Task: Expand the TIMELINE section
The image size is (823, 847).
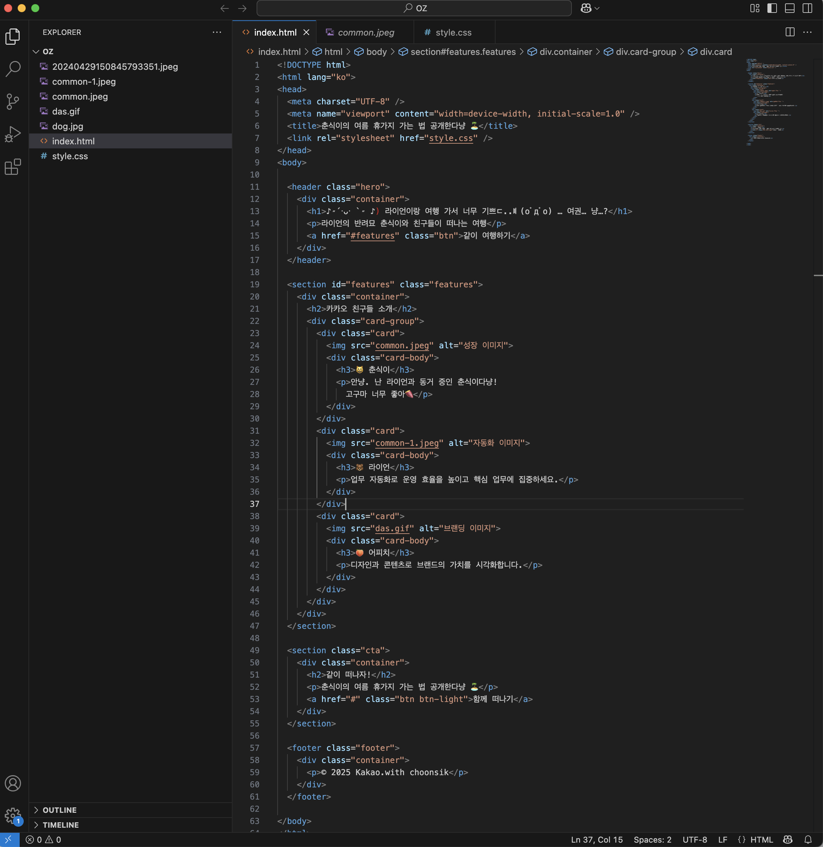Action: tap(61, 825)
